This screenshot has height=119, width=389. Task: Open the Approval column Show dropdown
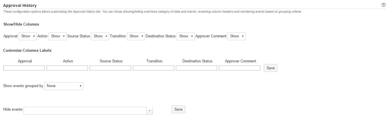28,36
